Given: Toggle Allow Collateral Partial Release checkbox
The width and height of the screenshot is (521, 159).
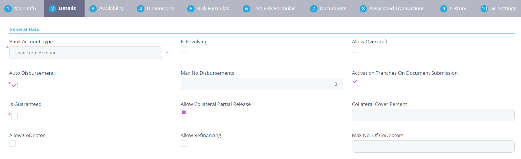Looking at the screenshot, I should pyautogui.click(x=184, y=112).
